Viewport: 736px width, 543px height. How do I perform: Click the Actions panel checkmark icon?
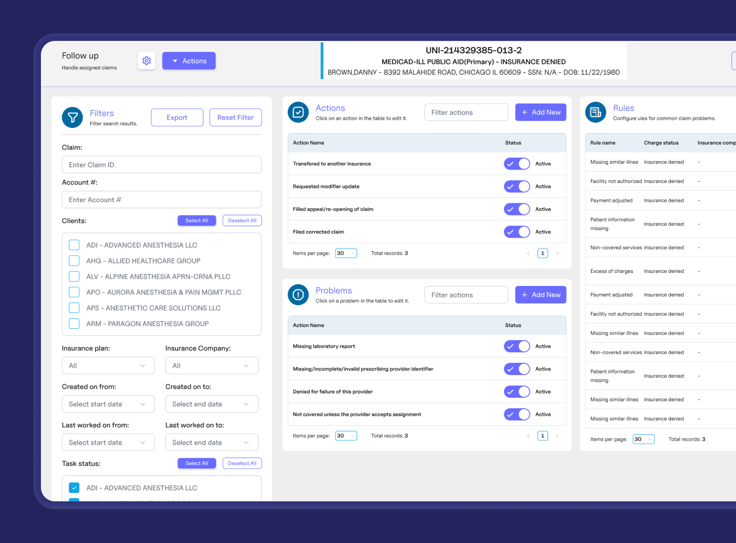pos(298,112)
